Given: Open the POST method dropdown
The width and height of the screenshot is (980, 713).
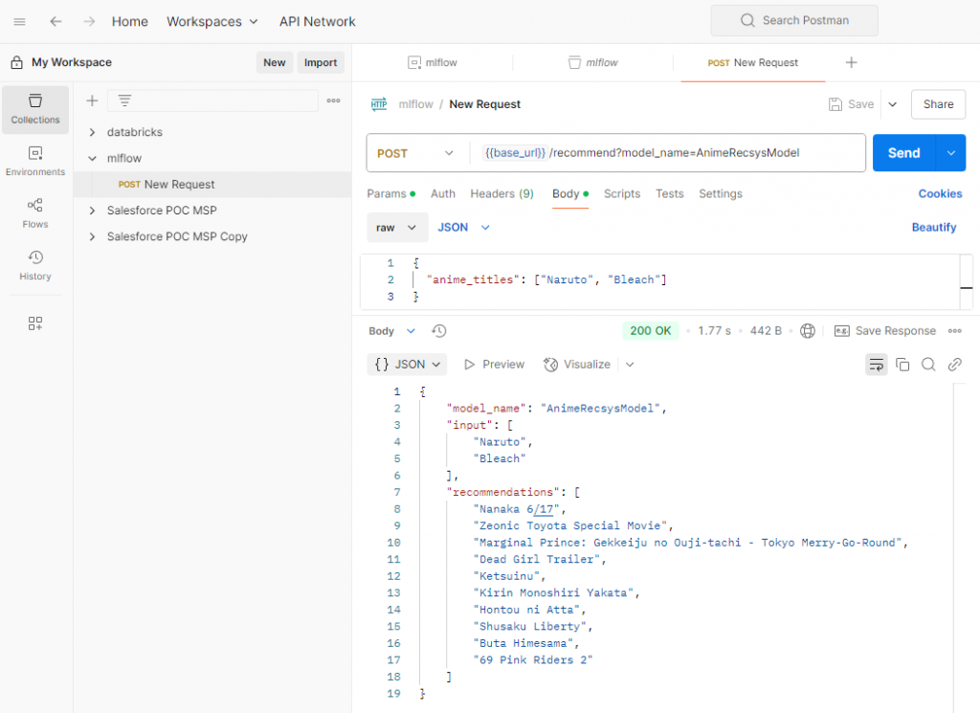Looking at the screenshot, I should (416, 153).
